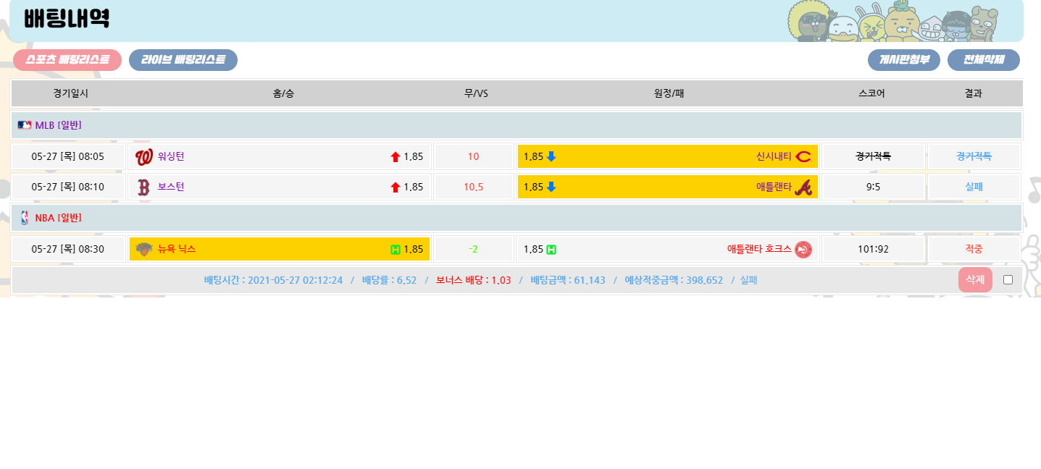Image resolution: width=1041 pixels, height=469 pixels.
Task: Switch to 스포츠 배팅리스트 tab
Action: click(x=67, y=60)
